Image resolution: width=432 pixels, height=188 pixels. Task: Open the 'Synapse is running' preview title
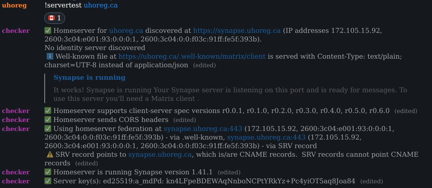pos(89,77)
